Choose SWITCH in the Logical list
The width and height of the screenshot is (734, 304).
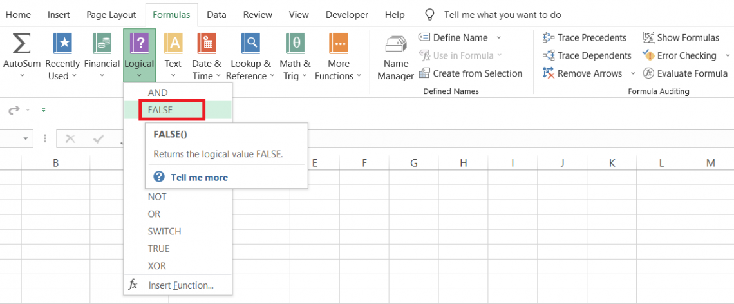tap(164, 231)
